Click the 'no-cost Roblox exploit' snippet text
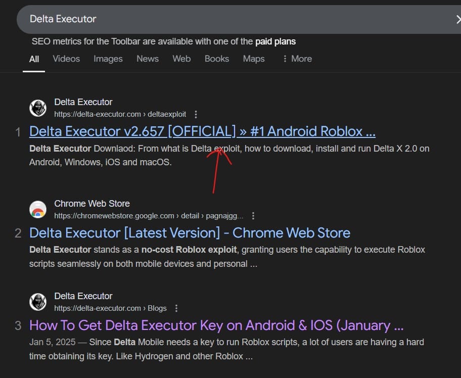461x378 pixels. point(189,250)
